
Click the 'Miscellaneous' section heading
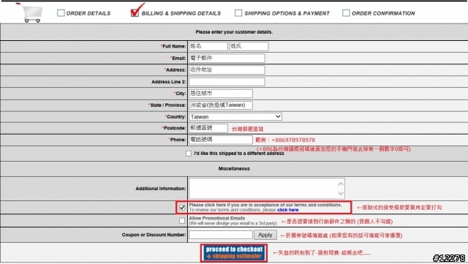coord(234,169)
